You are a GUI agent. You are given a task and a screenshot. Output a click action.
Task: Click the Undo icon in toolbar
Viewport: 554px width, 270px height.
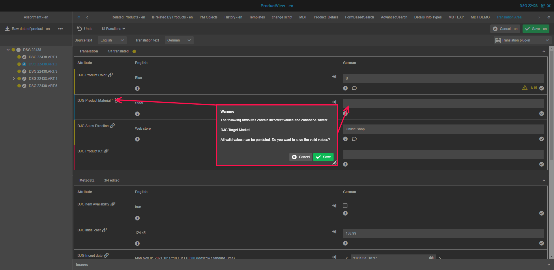[x=79, y=29]
